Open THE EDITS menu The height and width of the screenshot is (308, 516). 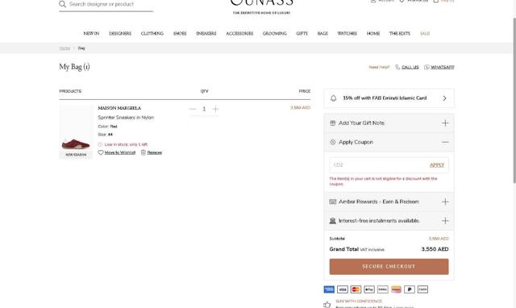(x=400, y=34)
